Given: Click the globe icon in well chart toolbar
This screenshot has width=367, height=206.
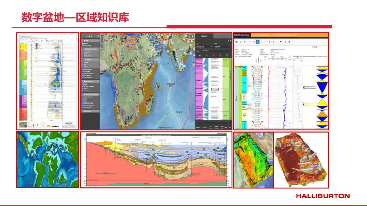Looking at the screenshot, I should 237,42.
